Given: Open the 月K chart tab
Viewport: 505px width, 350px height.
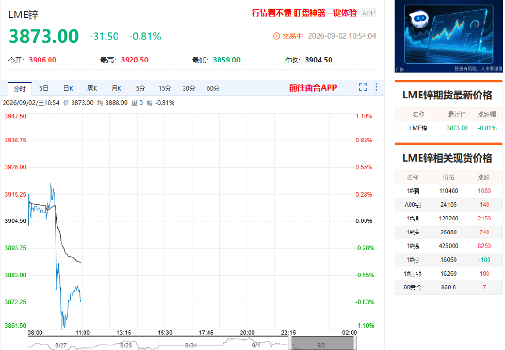Looking at the screenshot, I should click(x=116, y=89).
